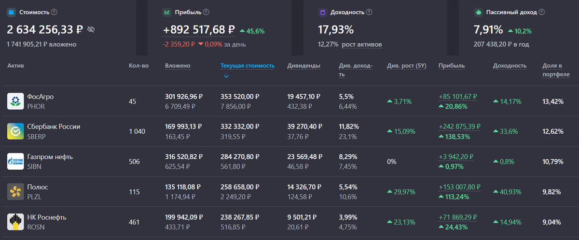Viewport: 579px width, 240px height.
Task: Click ФосАгро profit +85 101,67 ₽
Action: (457, 96)
